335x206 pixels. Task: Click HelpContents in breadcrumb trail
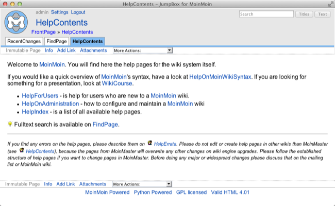pos(77,32)
